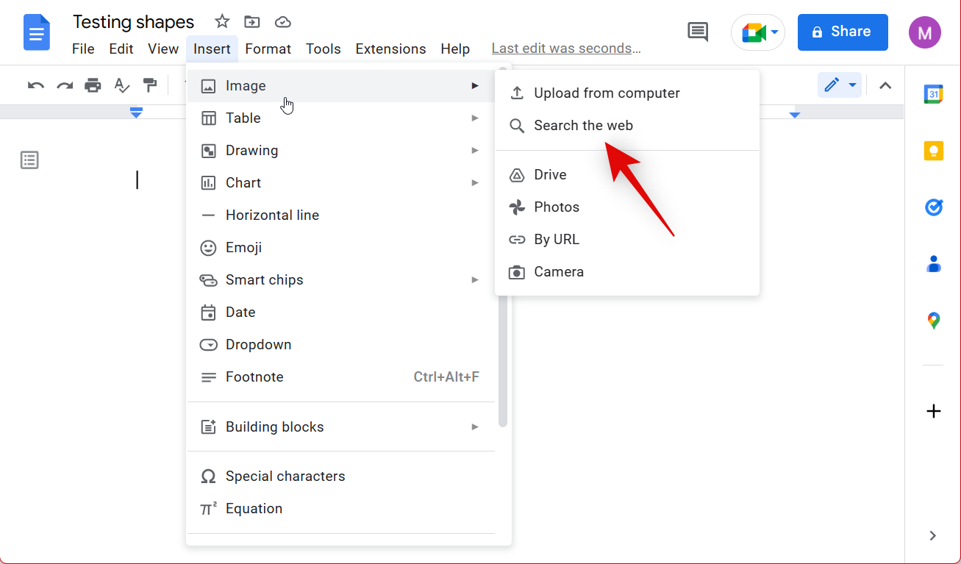Screen dimensions: 961x564
Task: Open editing mode pencil dropdown
Action: point(840,85)
